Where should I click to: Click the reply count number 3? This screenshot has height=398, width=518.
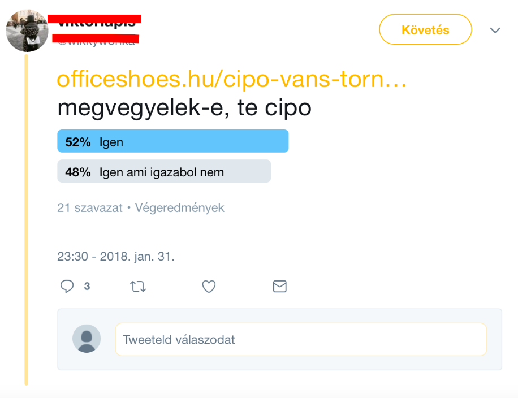(x=87, y=287)
